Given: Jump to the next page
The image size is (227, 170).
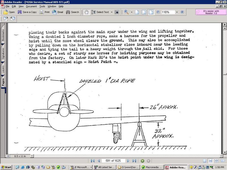Looking at the screenshot, I should (x=129, y=161).
